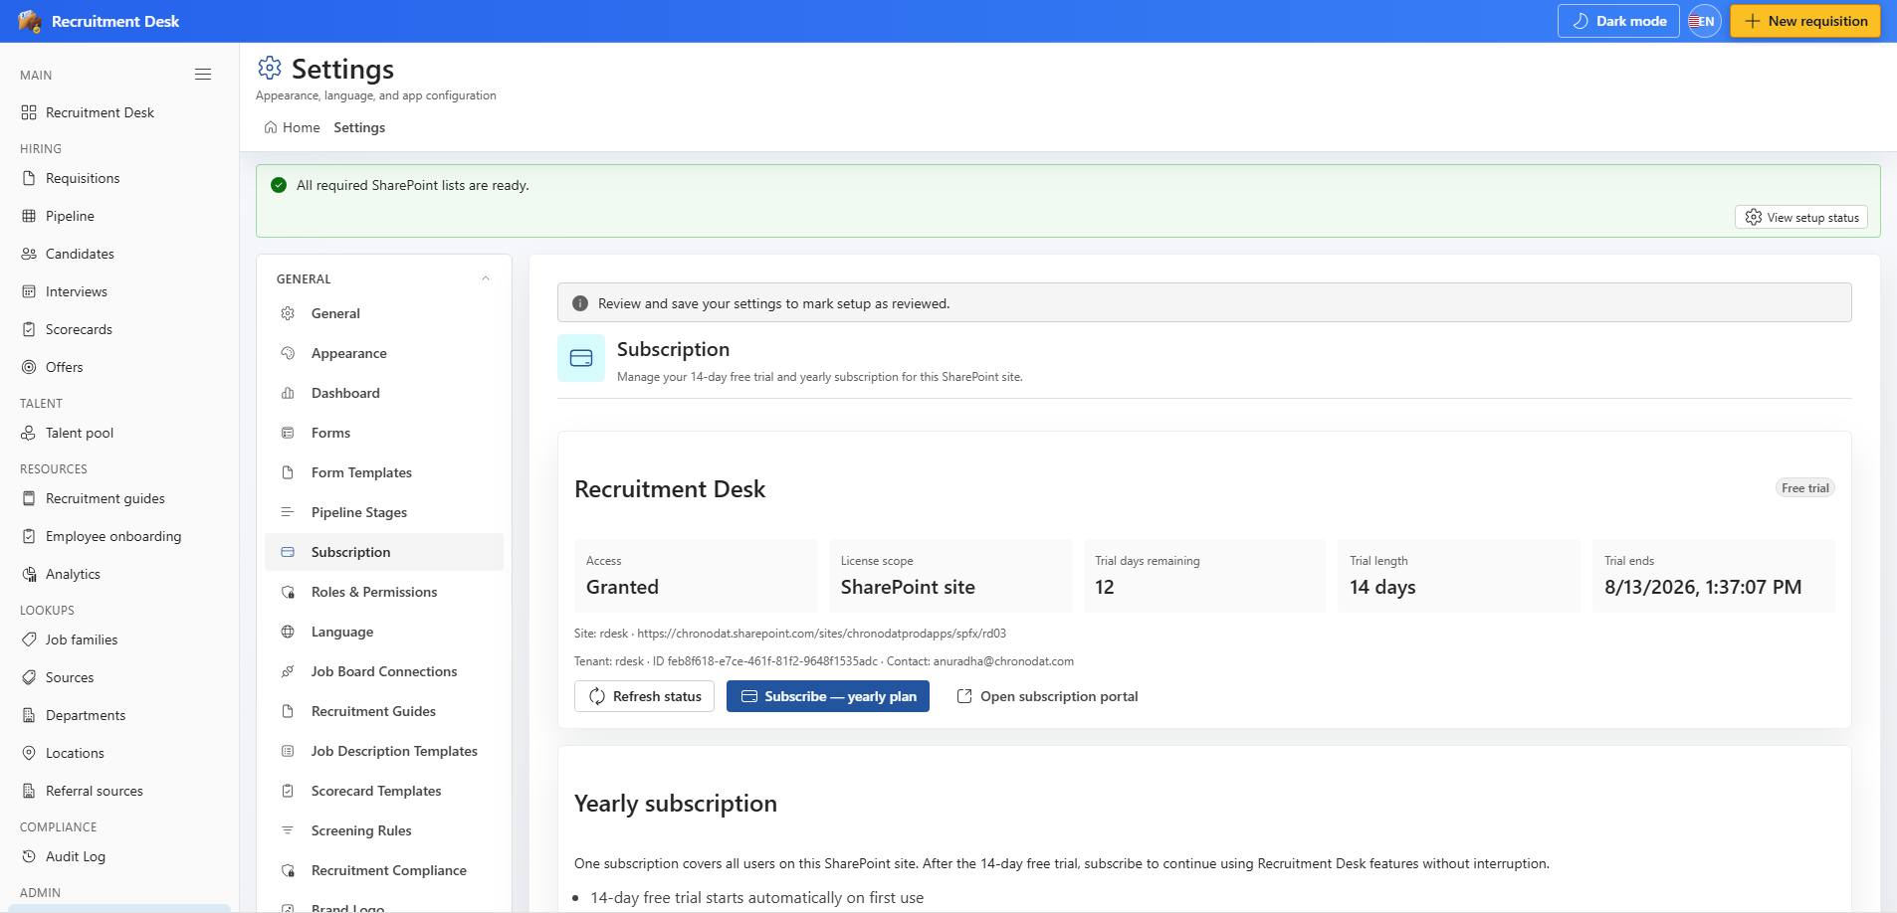Viewport: 1897px width, 913px height.
Task: Open Recruitment Guides settings
Action: pos(384,711)
